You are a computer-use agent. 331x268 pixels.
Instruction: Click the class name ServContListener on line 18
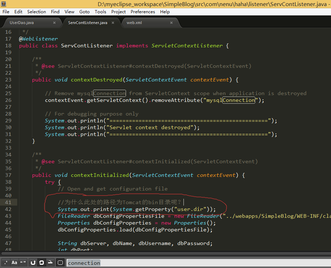(87, 46)
